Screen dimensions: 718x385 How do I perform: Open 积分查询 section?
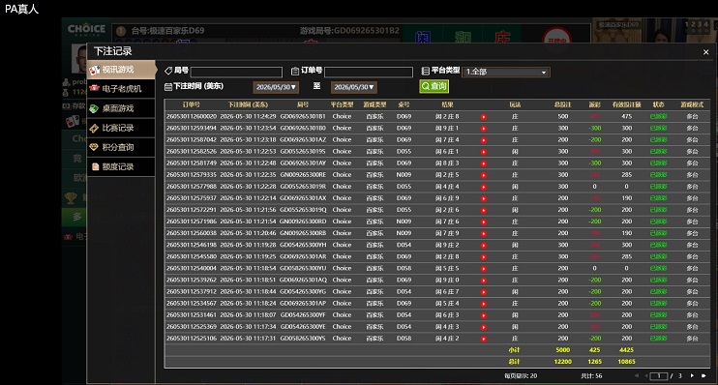121,147
